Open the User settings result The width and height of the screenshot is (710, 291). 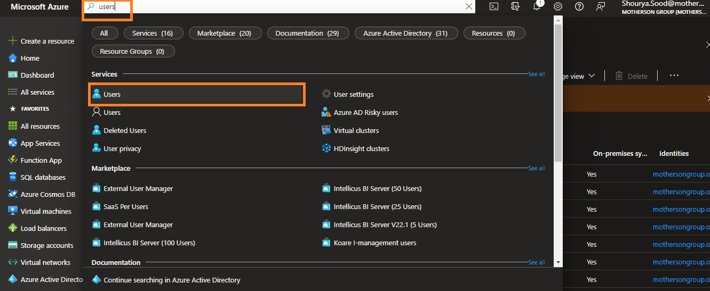pos(347,94)
